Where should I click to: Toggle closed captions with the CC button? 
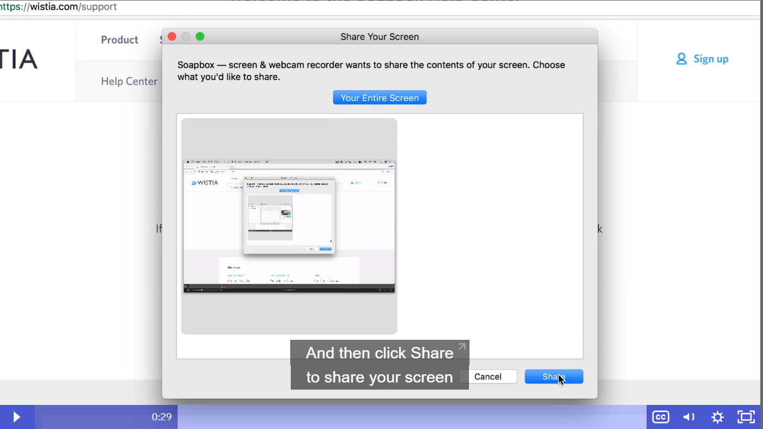click(x=661, y=417)
